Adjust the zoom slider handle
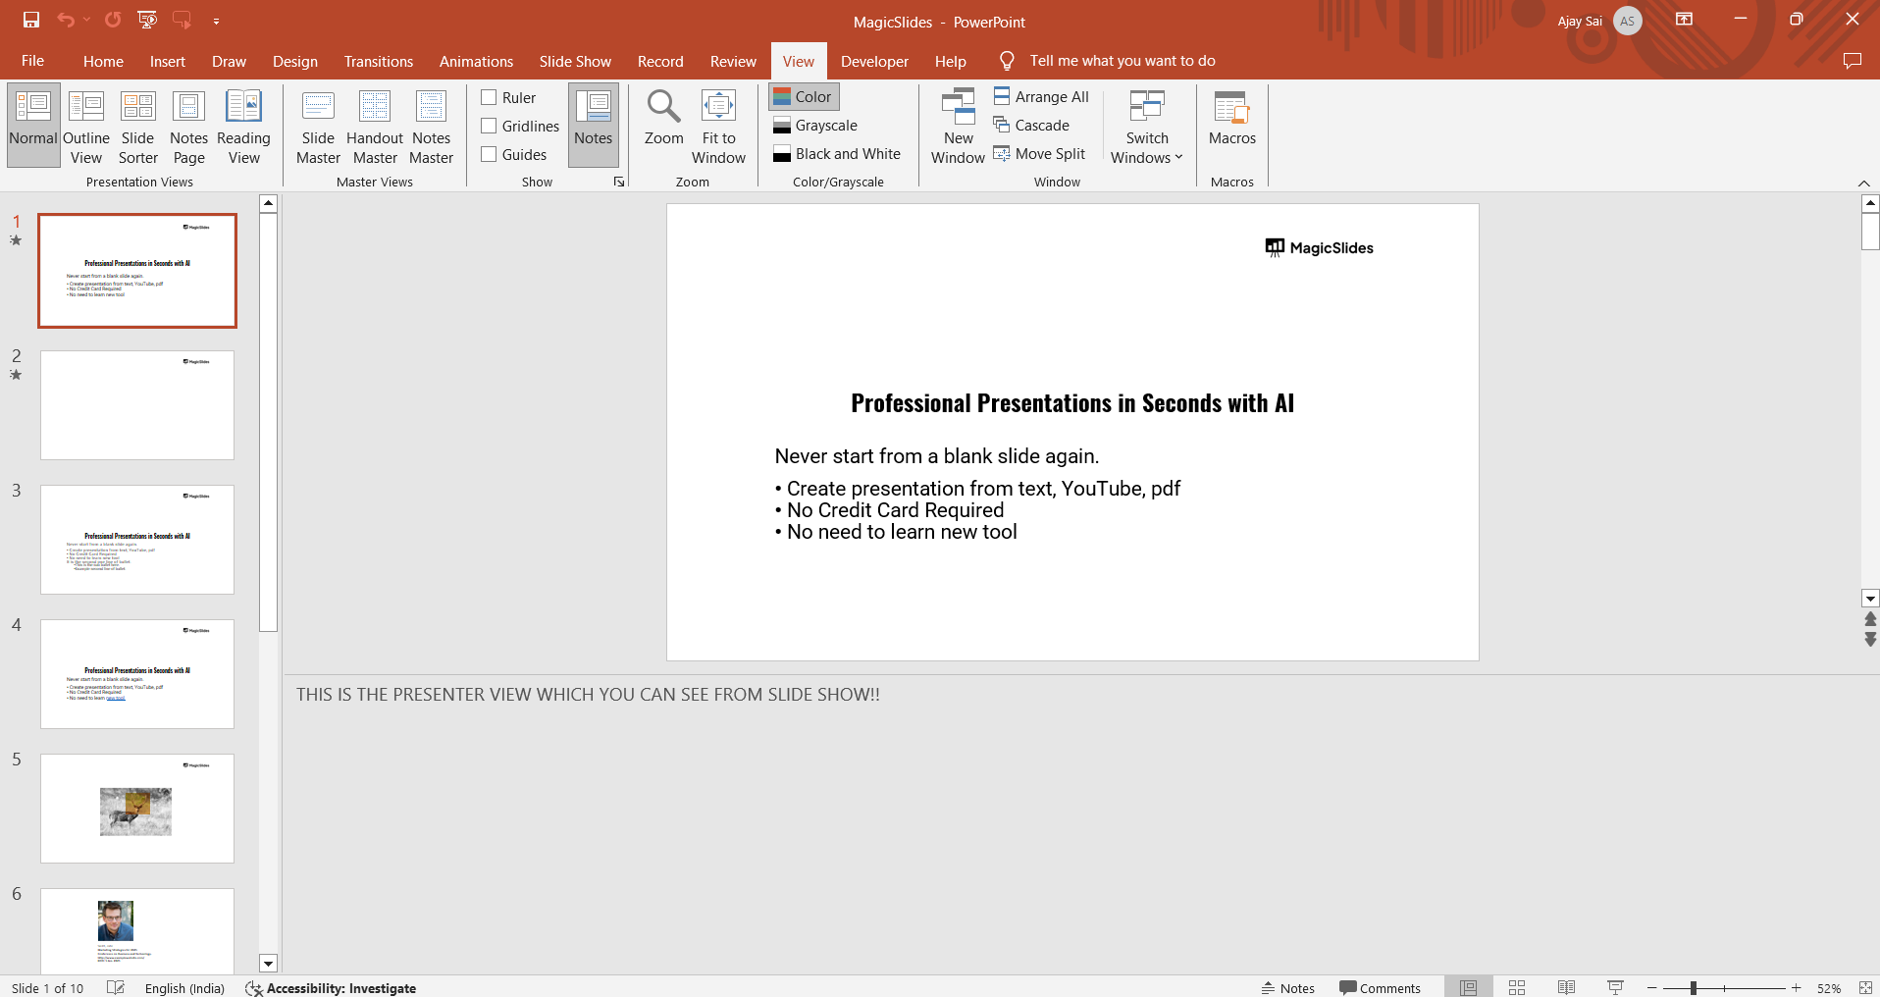Screen dimensions: 1880x997 tap(1694, 987)
